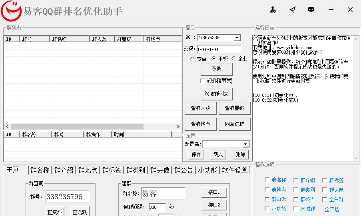Enable the 群类别 operation checkbox
361x216 pixels.
296,190
